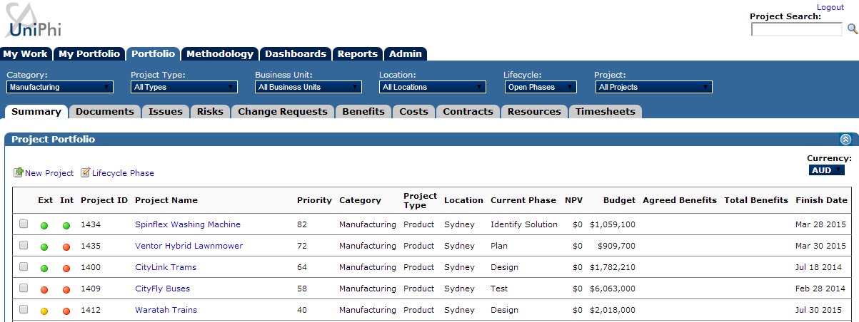The width and height of the screenshot is (859, 322).
Task: Switch to the Benefits sub-tab
Action: click(x=363, y=112)
